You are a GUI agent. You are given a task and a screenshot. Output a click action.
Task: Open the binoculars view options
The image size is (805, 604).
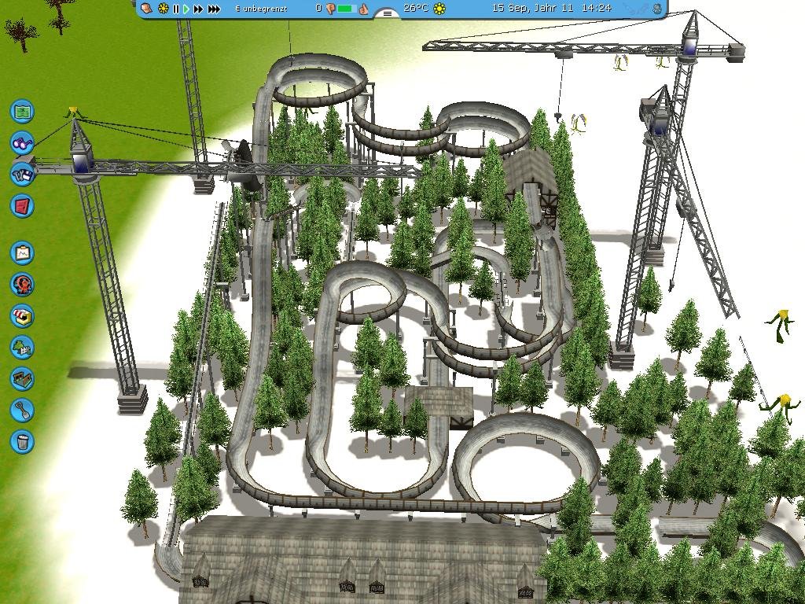(22, 143)
